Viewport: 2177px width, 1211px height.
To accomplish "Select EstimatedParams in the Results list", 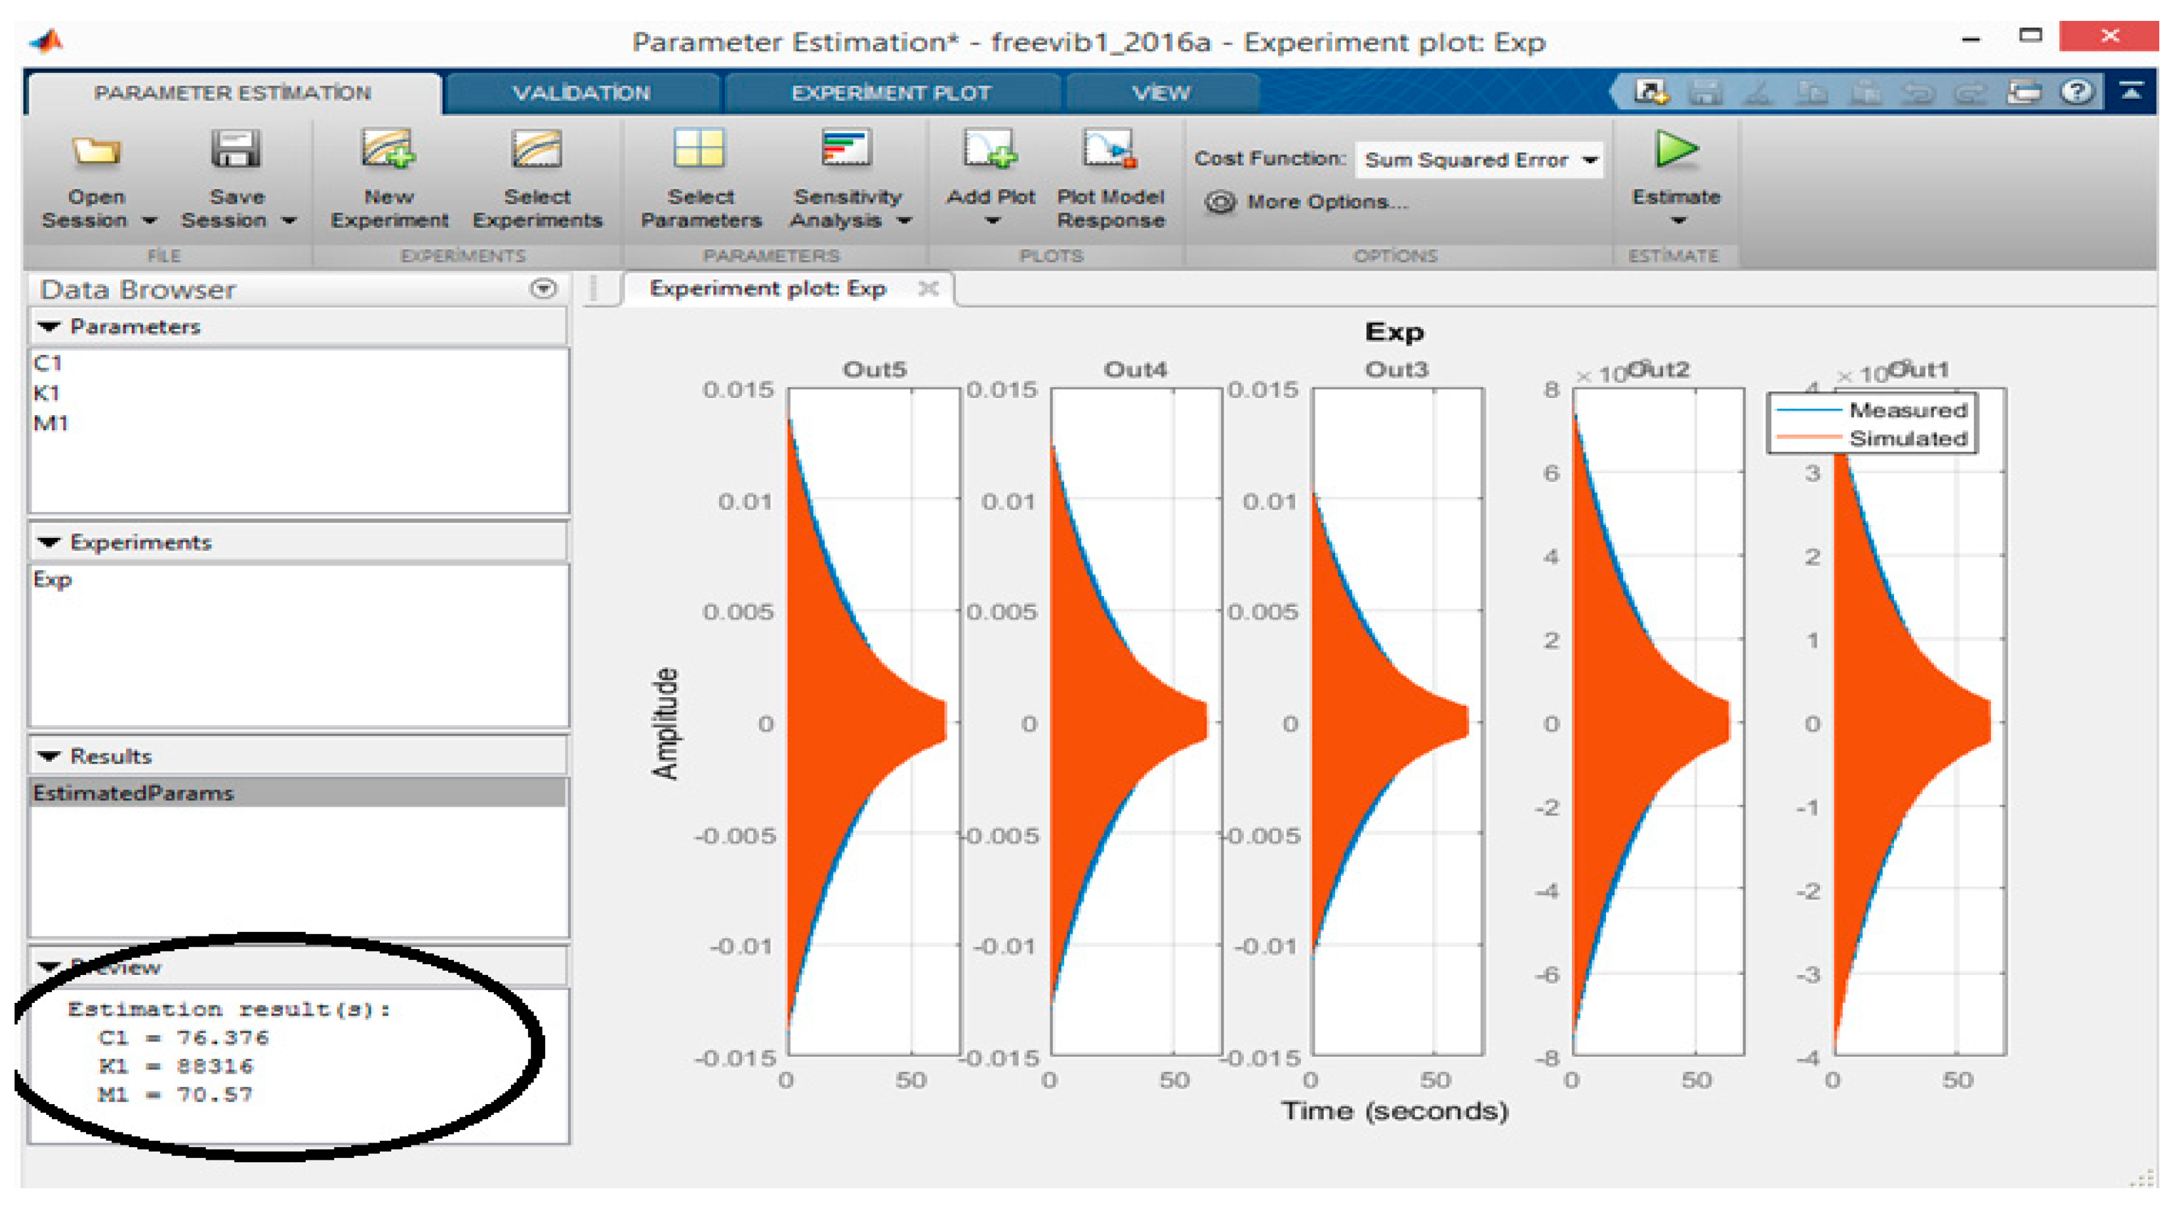I will [x=133, y=793].
